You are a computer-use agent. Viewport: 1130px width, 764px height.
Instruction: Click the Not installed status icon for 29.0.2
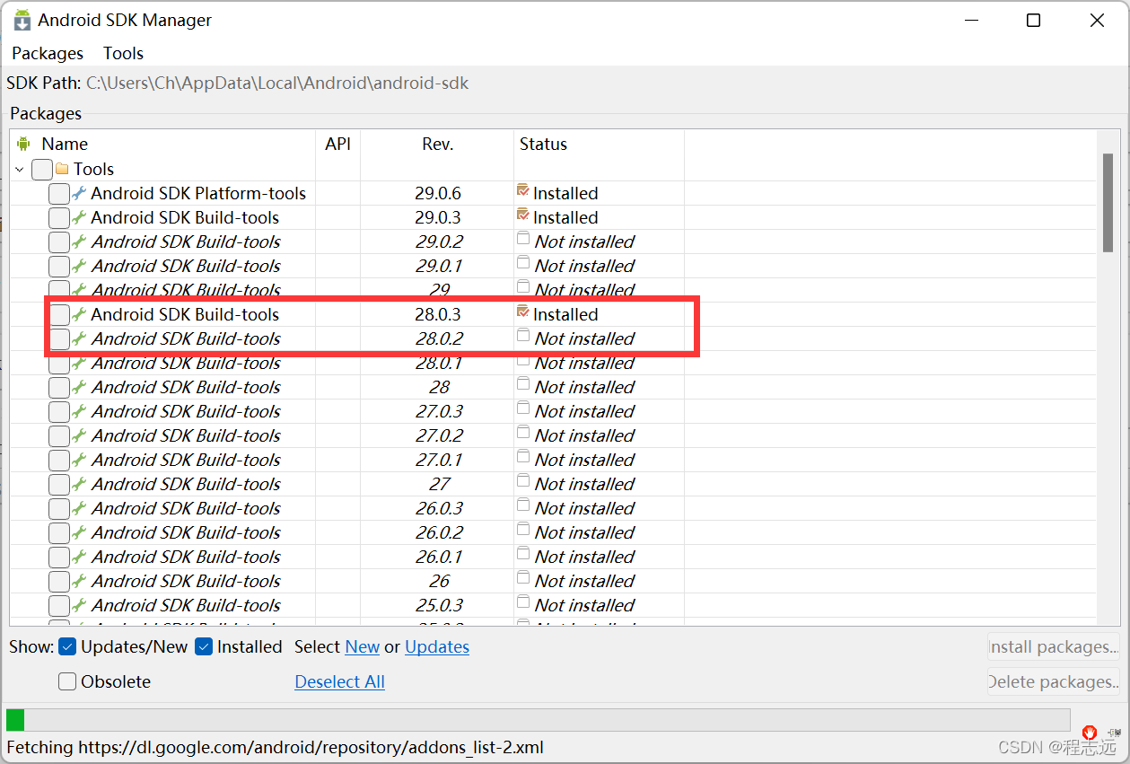[523, 239]
